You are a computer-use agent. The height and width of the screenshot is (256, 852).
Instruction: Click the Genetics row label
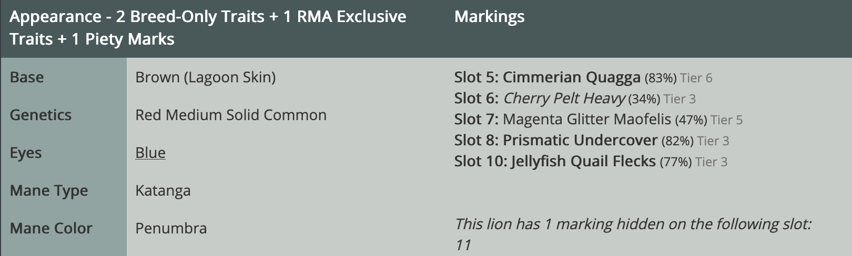(40, 115)
